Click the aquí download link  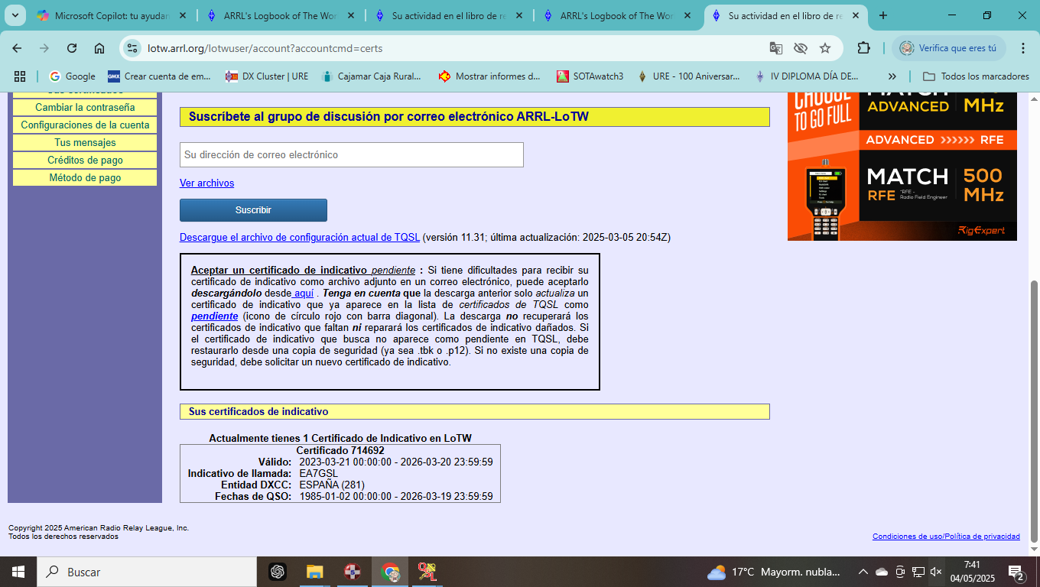coord(304,293)
